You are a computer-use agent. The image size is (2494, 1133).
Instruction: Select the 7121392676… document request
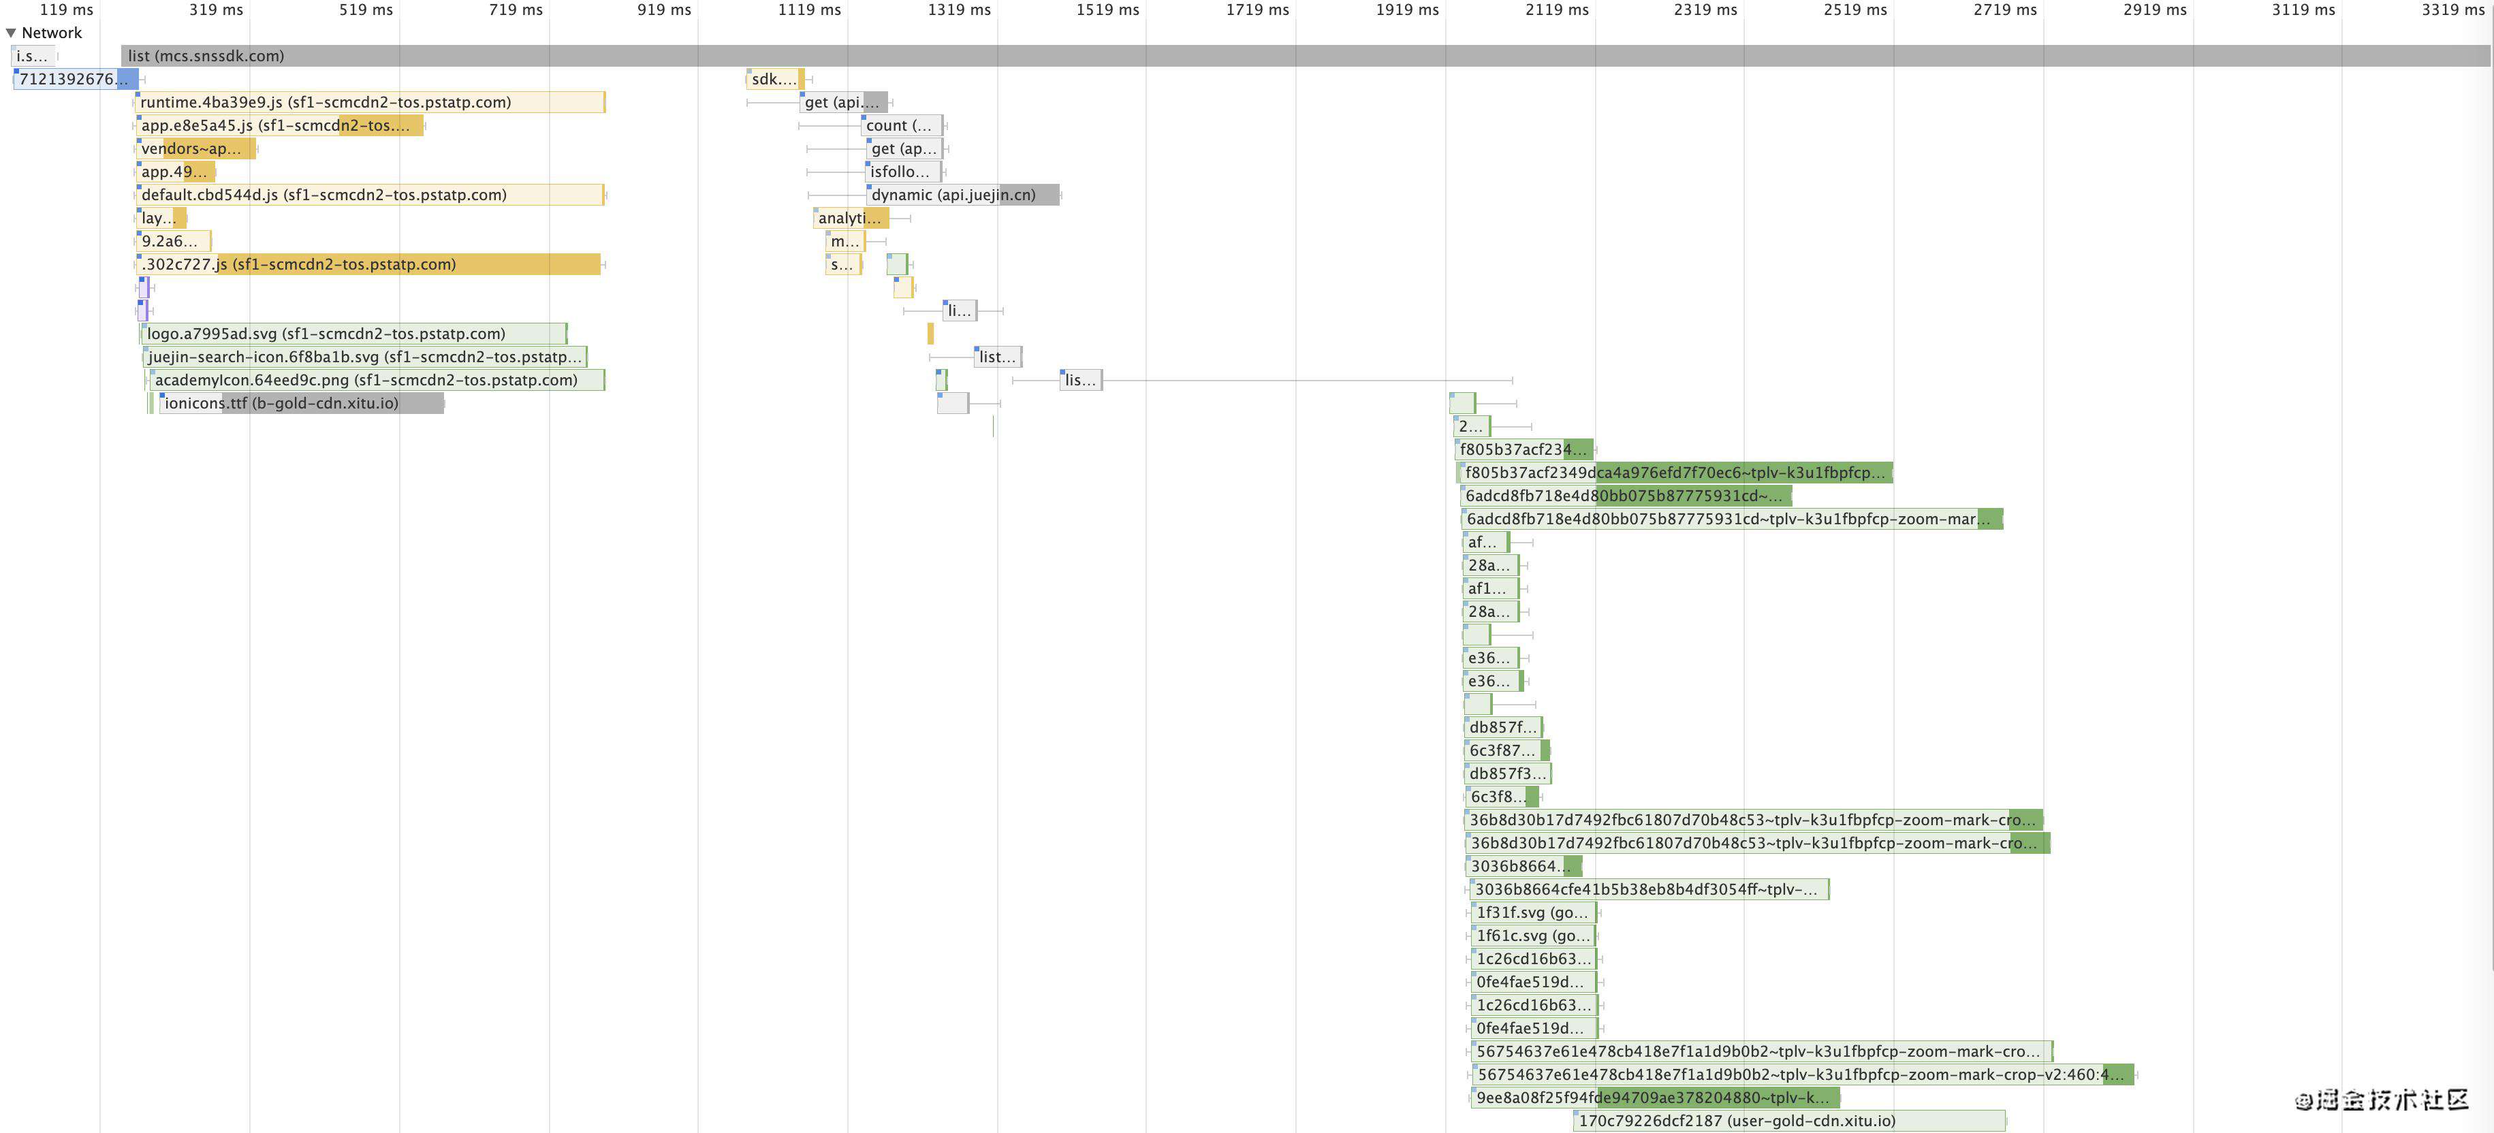76,80
